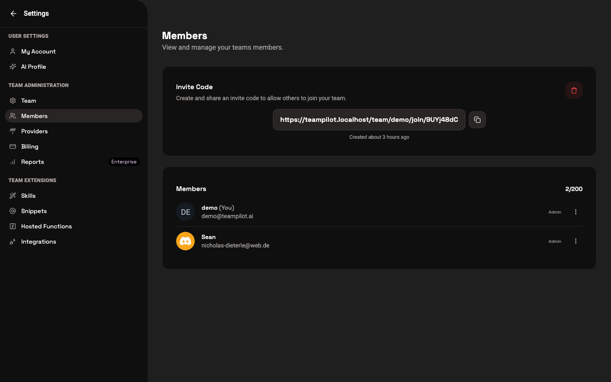
Task: Click the TEAM EXTENSIONS section label
Action: tap(32, 180)
